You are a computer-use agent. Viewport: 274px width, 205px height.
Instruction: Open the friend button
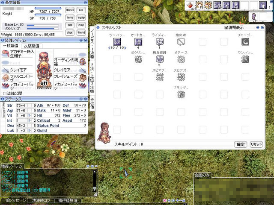[81, 32]
